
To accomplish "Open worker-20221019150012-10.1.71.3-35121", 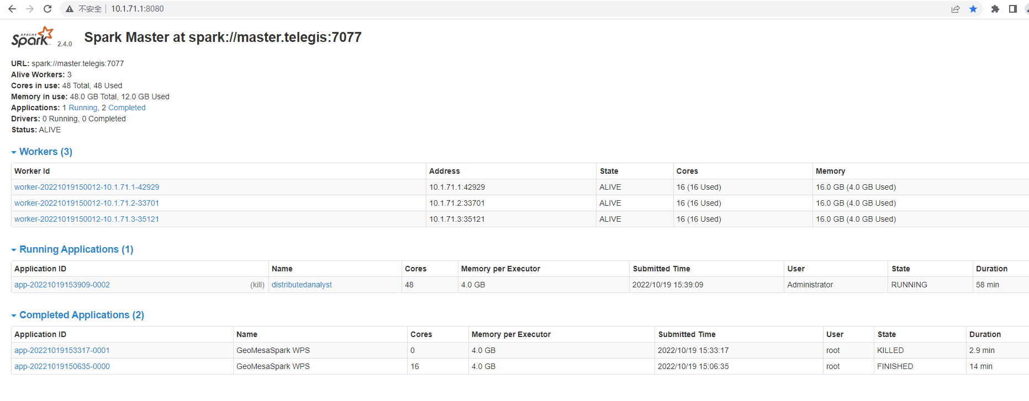I will [x=87, y=219].
